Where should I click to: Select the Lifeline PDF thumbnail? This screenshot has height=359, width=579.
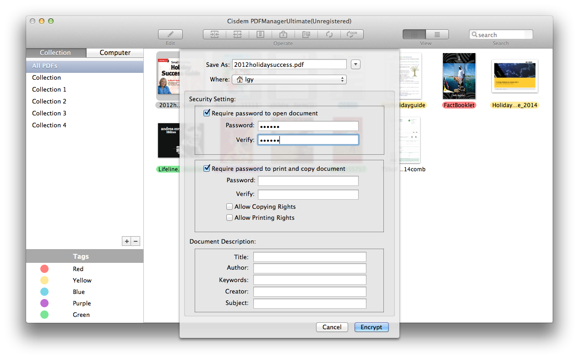[x=168, y=140]
